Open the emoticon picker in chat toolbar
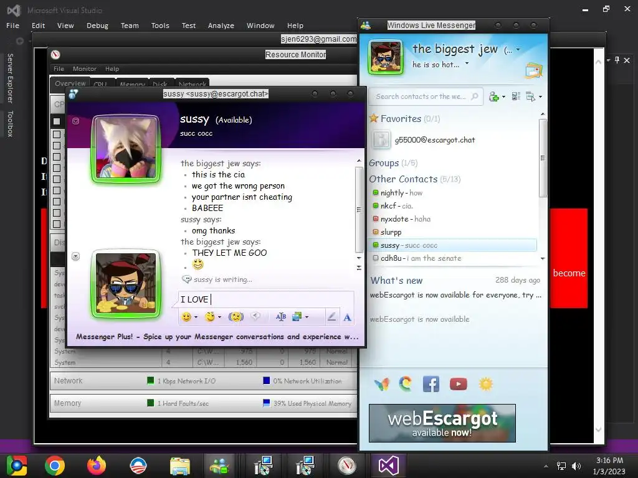638x478 pixels. click(x=186, y=317)
